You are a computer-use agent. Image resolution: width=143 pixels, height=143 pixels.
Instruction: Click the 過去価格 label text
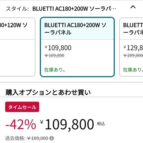(x=15, y=138)
